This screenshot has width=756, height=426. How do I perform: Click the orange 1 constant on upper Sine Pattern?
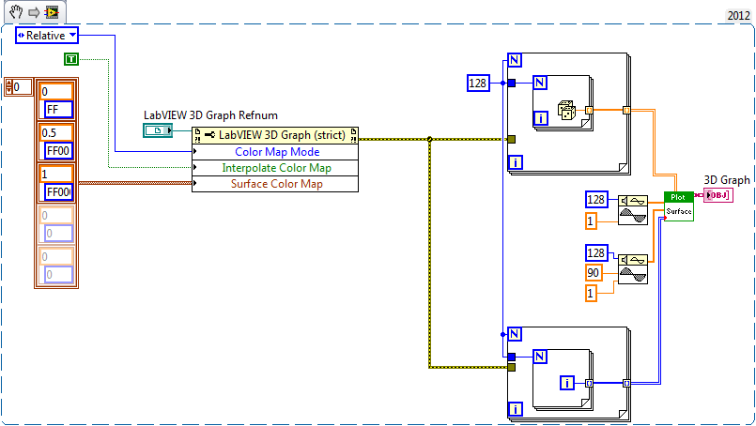[591, 221]
